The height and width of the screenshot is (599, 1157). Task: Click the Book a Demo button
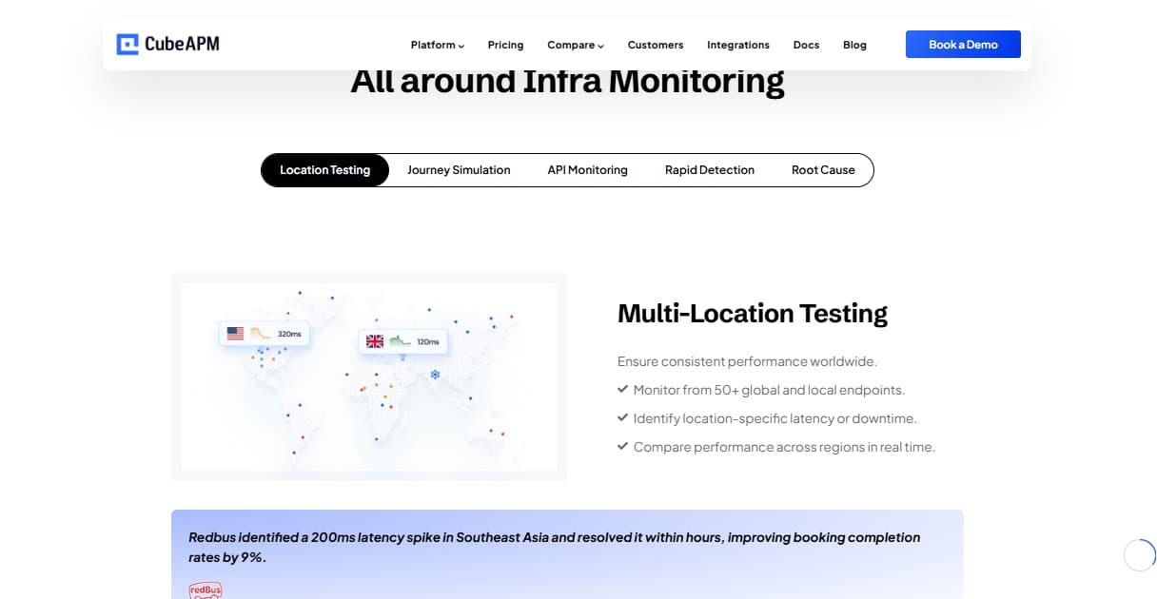[x=963, y=44]
